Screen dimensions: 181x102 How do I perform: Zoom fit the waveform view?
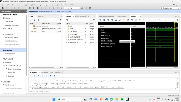click(x=116, y=20)
